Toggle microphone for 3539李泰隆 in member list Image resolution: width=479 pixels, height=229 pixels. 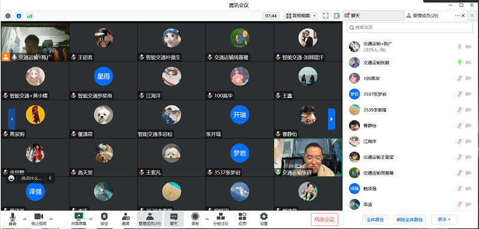point(459,110)
